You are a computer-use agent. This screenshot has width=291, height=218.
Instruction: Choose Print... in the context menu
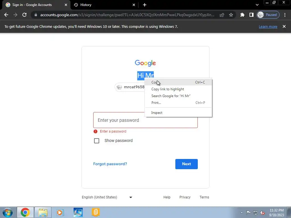coord(178,103)
